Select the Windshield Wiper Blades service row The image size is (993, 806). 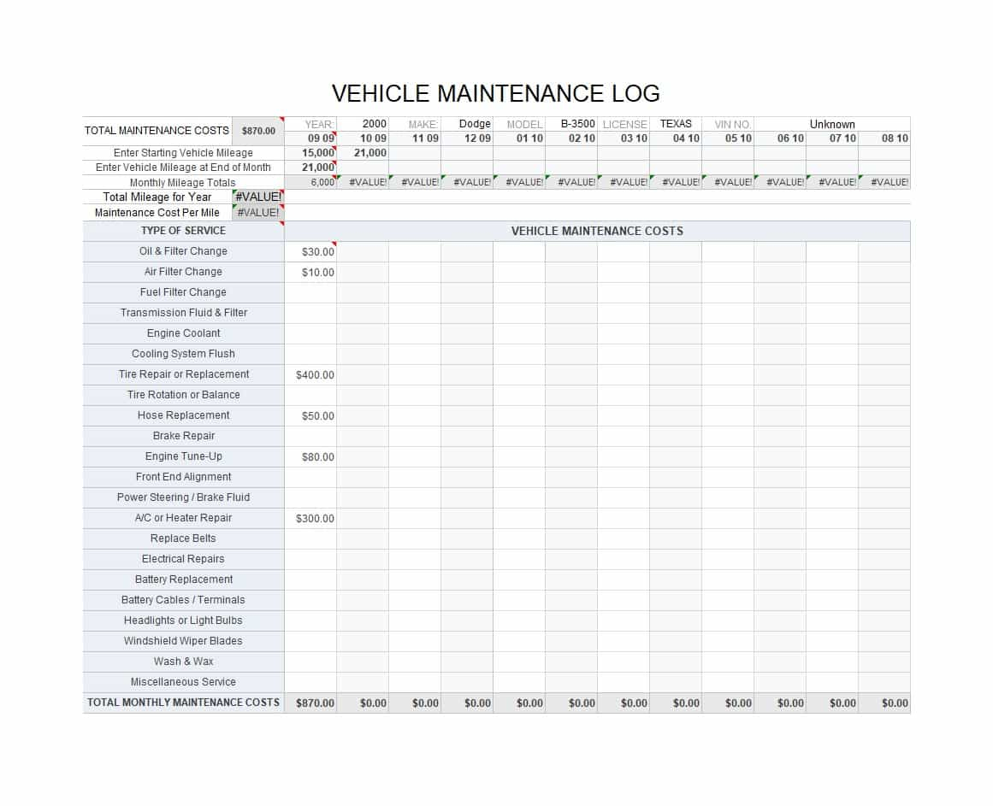click(x=182, y=641)
